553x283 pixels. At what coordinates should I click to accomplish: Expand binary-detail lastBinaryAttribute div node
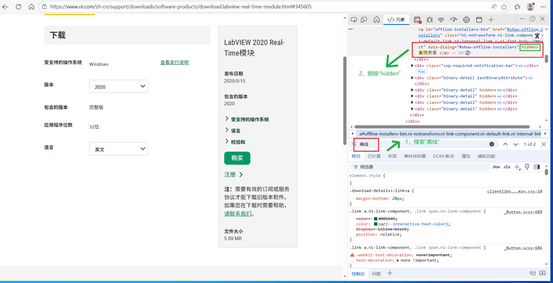tap(412, 77)
